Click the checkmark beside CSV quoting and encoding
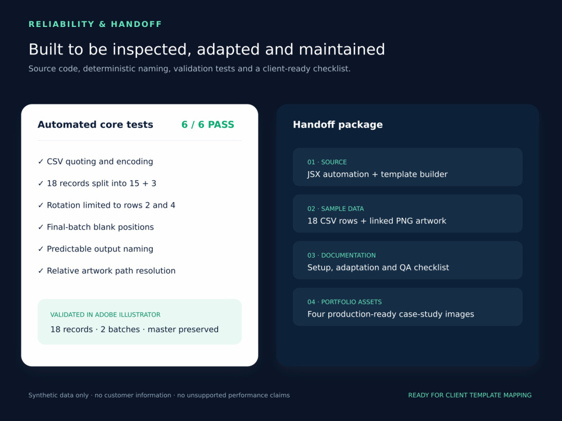The height and width of the screenshot is (421, 562). (40, 162)
